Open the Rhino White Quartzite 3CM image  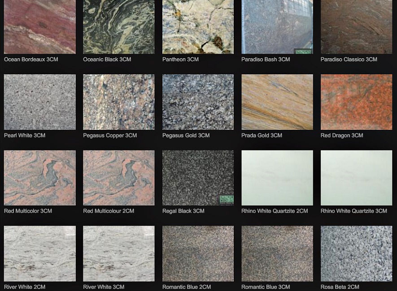(x=357, y=178)
